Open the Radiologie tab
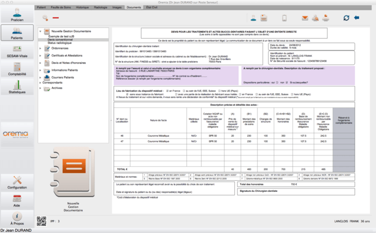The image size is (376, 233). (x=100, y=8)
